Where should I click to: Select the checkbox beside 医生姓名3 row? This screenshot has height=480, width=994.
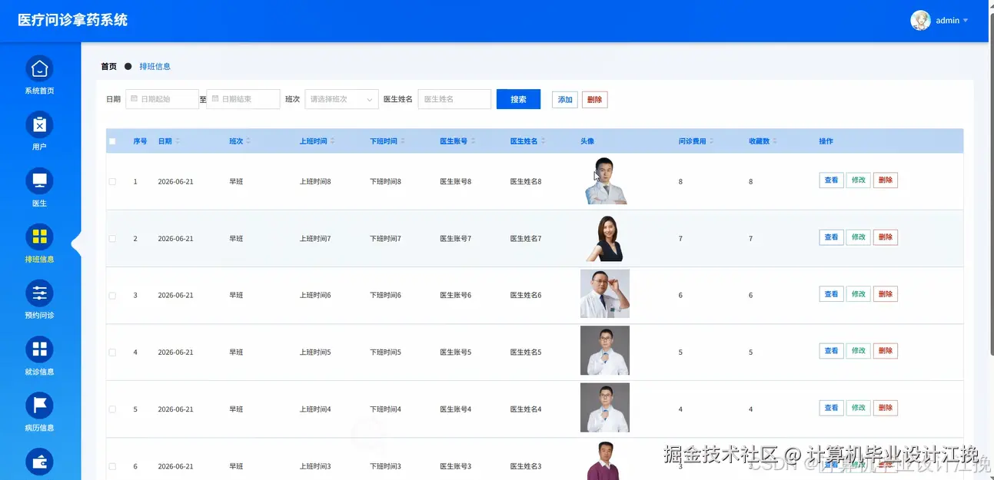click(111, 465)
